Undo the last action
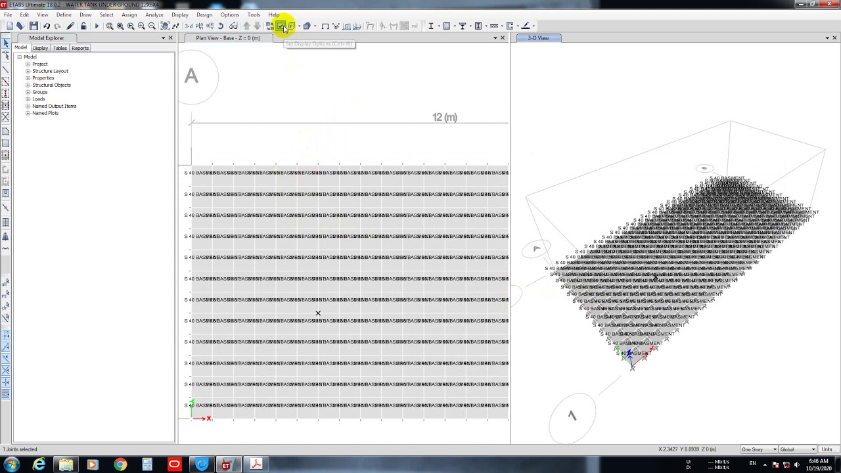The height and width of the screenshot is (473, 841). coord(46,26)
